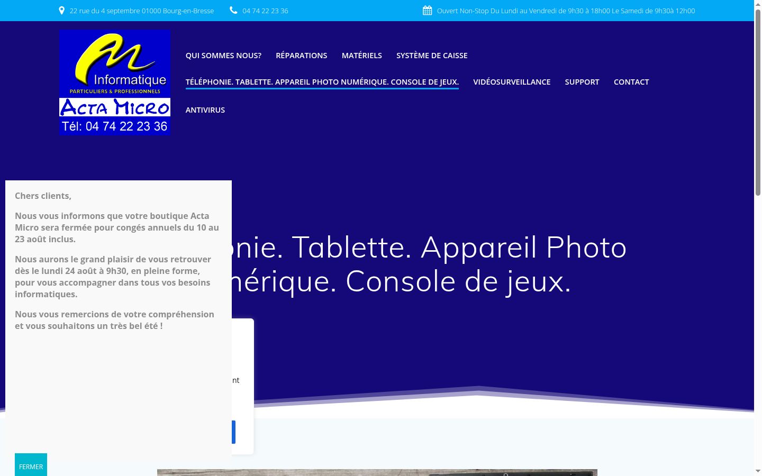The width and height of the screenshot is (762, 476).
Task: Click the opening hours text in top bar
Action: pyautogui.click(x=566, y=11)
